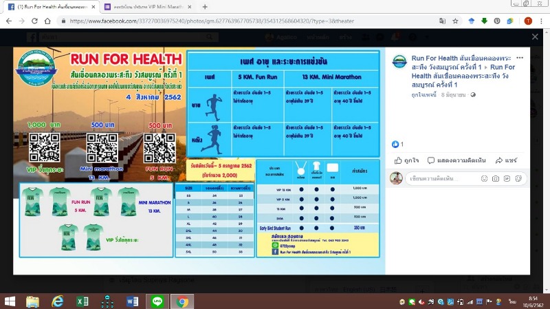The height and width of the screenshot is (309, 550).
Task: Go back to the previous page
Action: click(9, 21)
